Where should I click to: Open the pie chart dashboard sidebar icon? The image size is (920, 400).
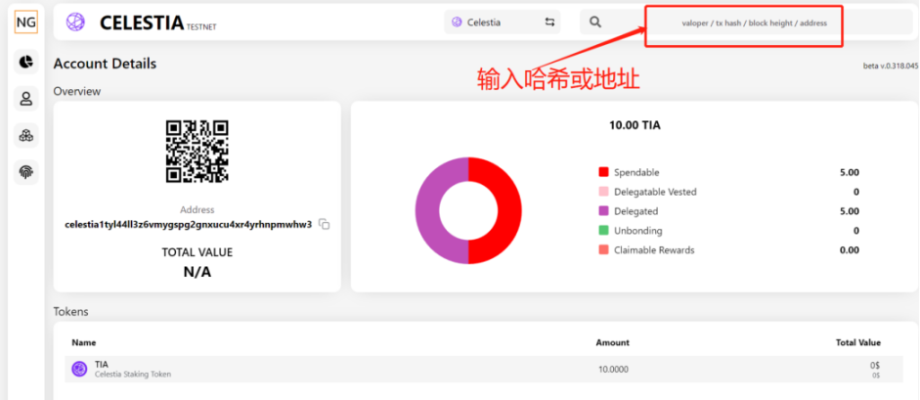point(26,62)
